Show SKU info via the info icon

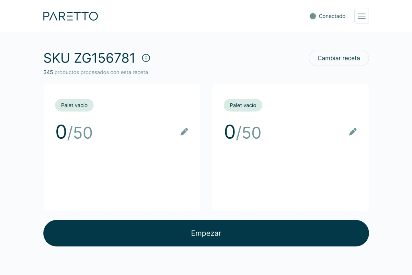146,58
